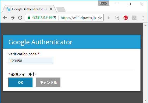The height and width of the screenshot is (103, 148).
Task: Open the IP lookup extension
Action: [x=117, y=18]
